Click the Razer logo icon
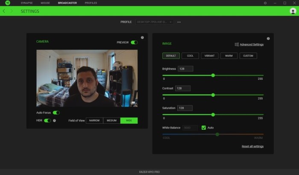 (8, 3)
